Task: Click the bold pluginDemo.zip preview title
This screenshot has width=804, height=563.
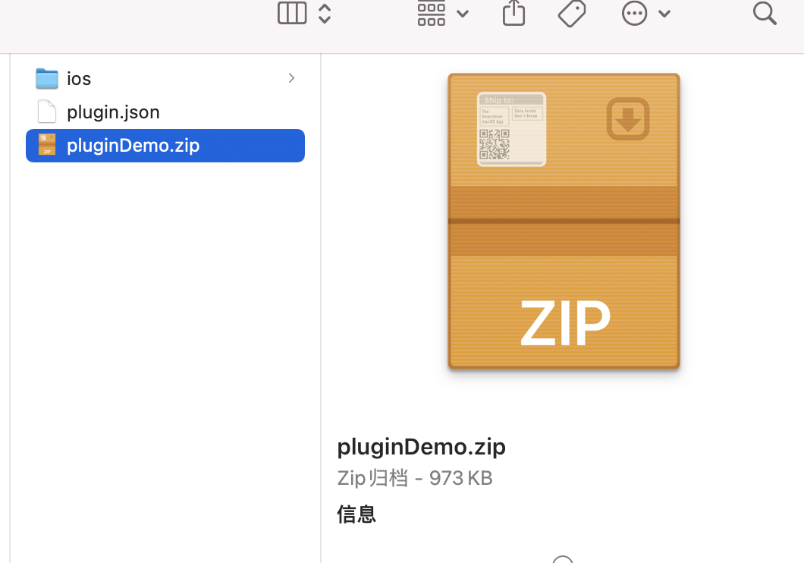Action: 422,447
